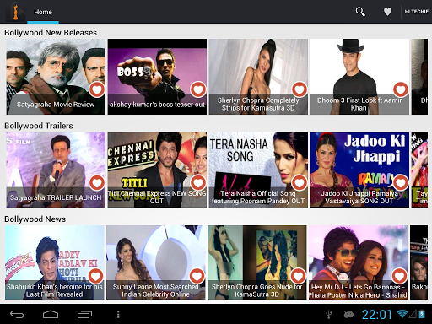Open Titli Chennai Express NEW SONG thumbnail
432x324 pixels.
point(157,170)
